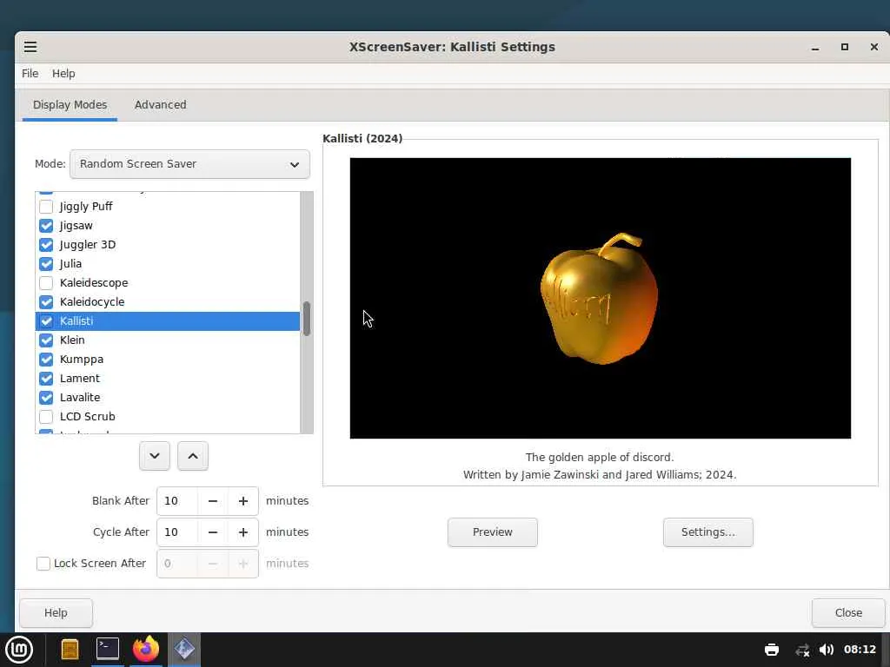Click the bottom Help button
Viewport: 890px width, 667px height.
(56, 612)
